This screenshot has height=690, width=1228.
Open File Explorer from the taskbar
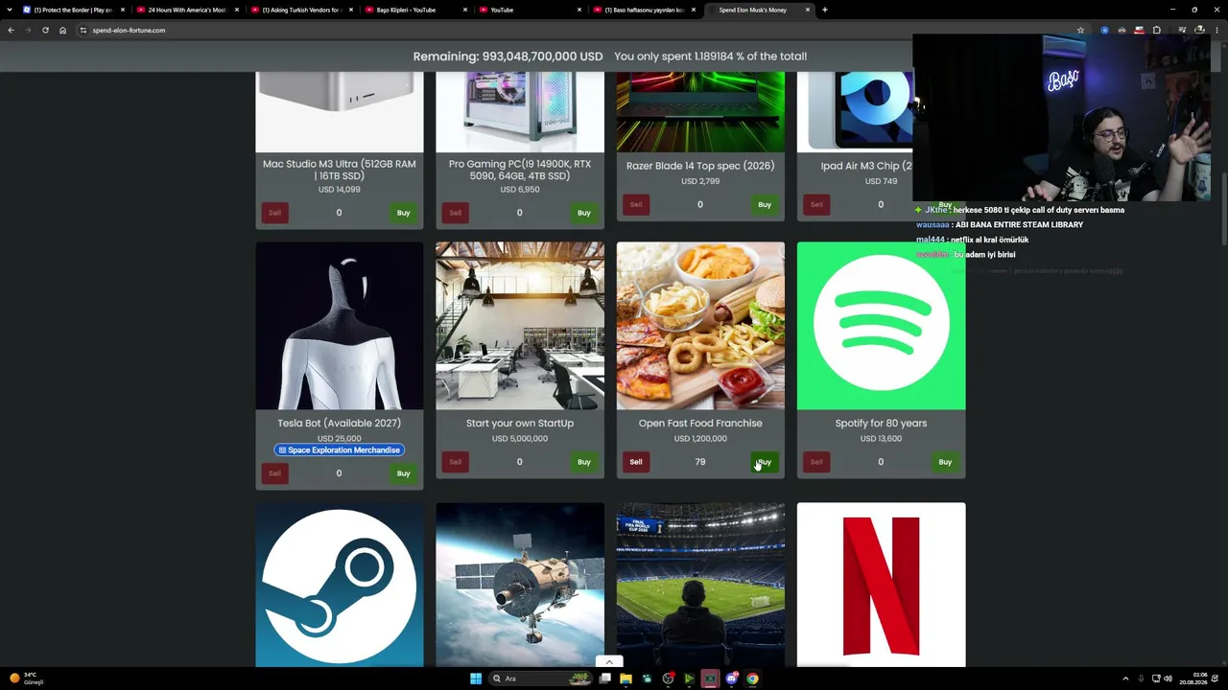click(x=626, y=678)
